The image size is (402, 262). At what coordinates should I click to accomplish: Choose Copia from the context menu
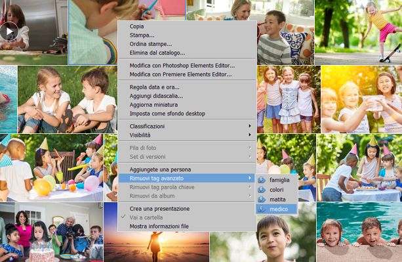[187, 26]
